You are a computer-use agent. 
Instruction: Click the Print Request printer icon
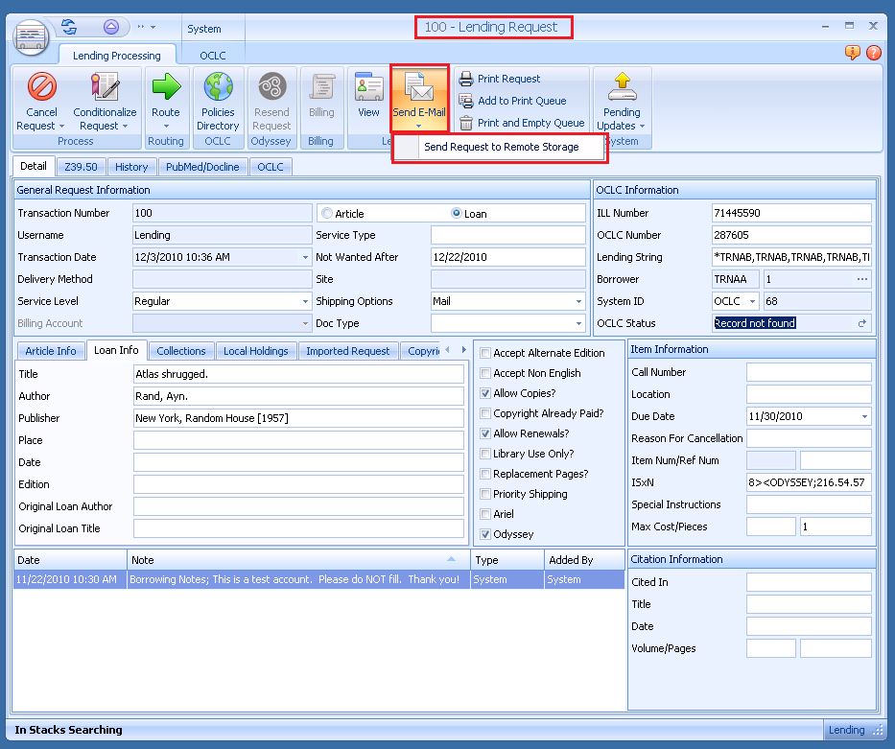click(466, 80)
